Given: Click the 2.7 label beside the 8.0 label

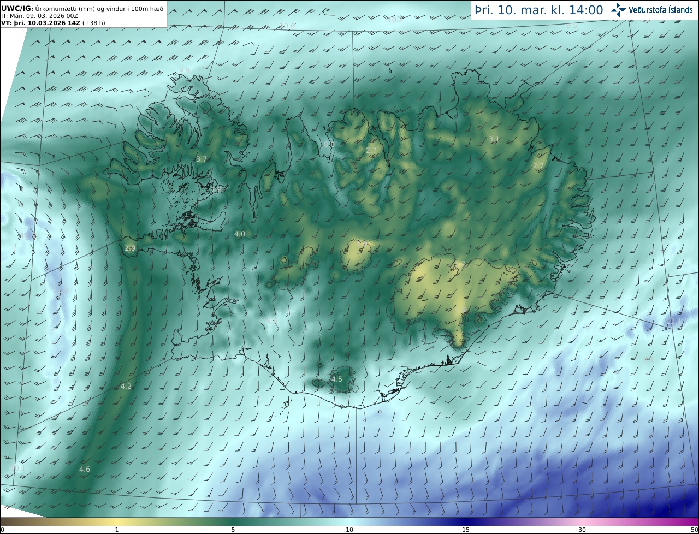Looking at the screenshot, I should [x=372, y=151].
